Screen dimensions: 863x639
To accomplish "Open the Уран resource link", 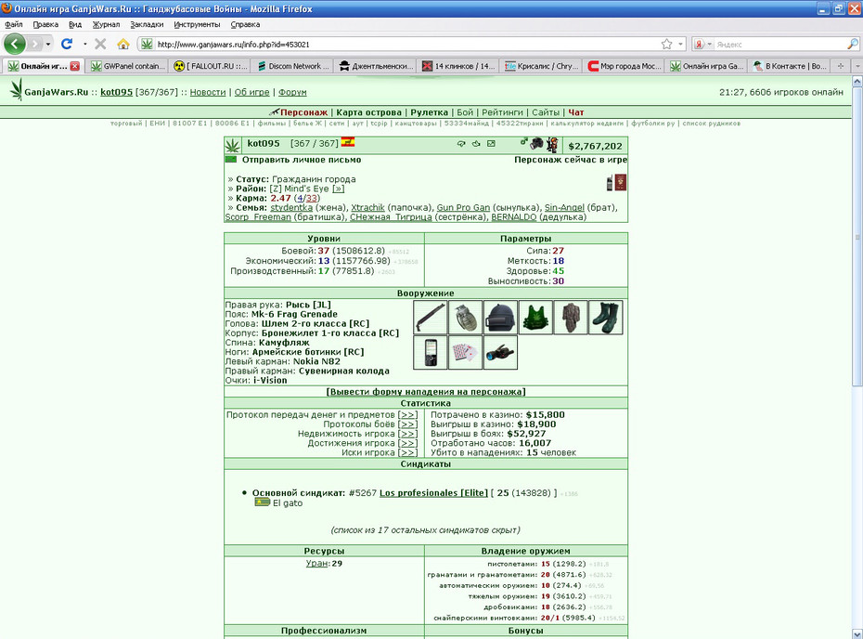I will coord(317,564).
